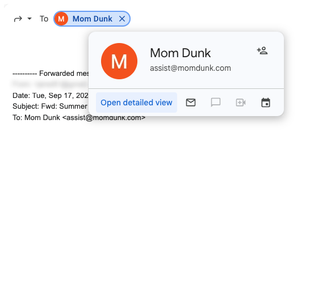This screenshot has height=282, width=310.
Task: Send email icon in contact card
Action: (191, 102)
